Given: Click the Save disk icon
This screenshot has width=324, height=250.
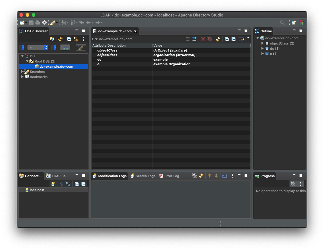Looking at the screenshot, I should [x=31, y=23].
